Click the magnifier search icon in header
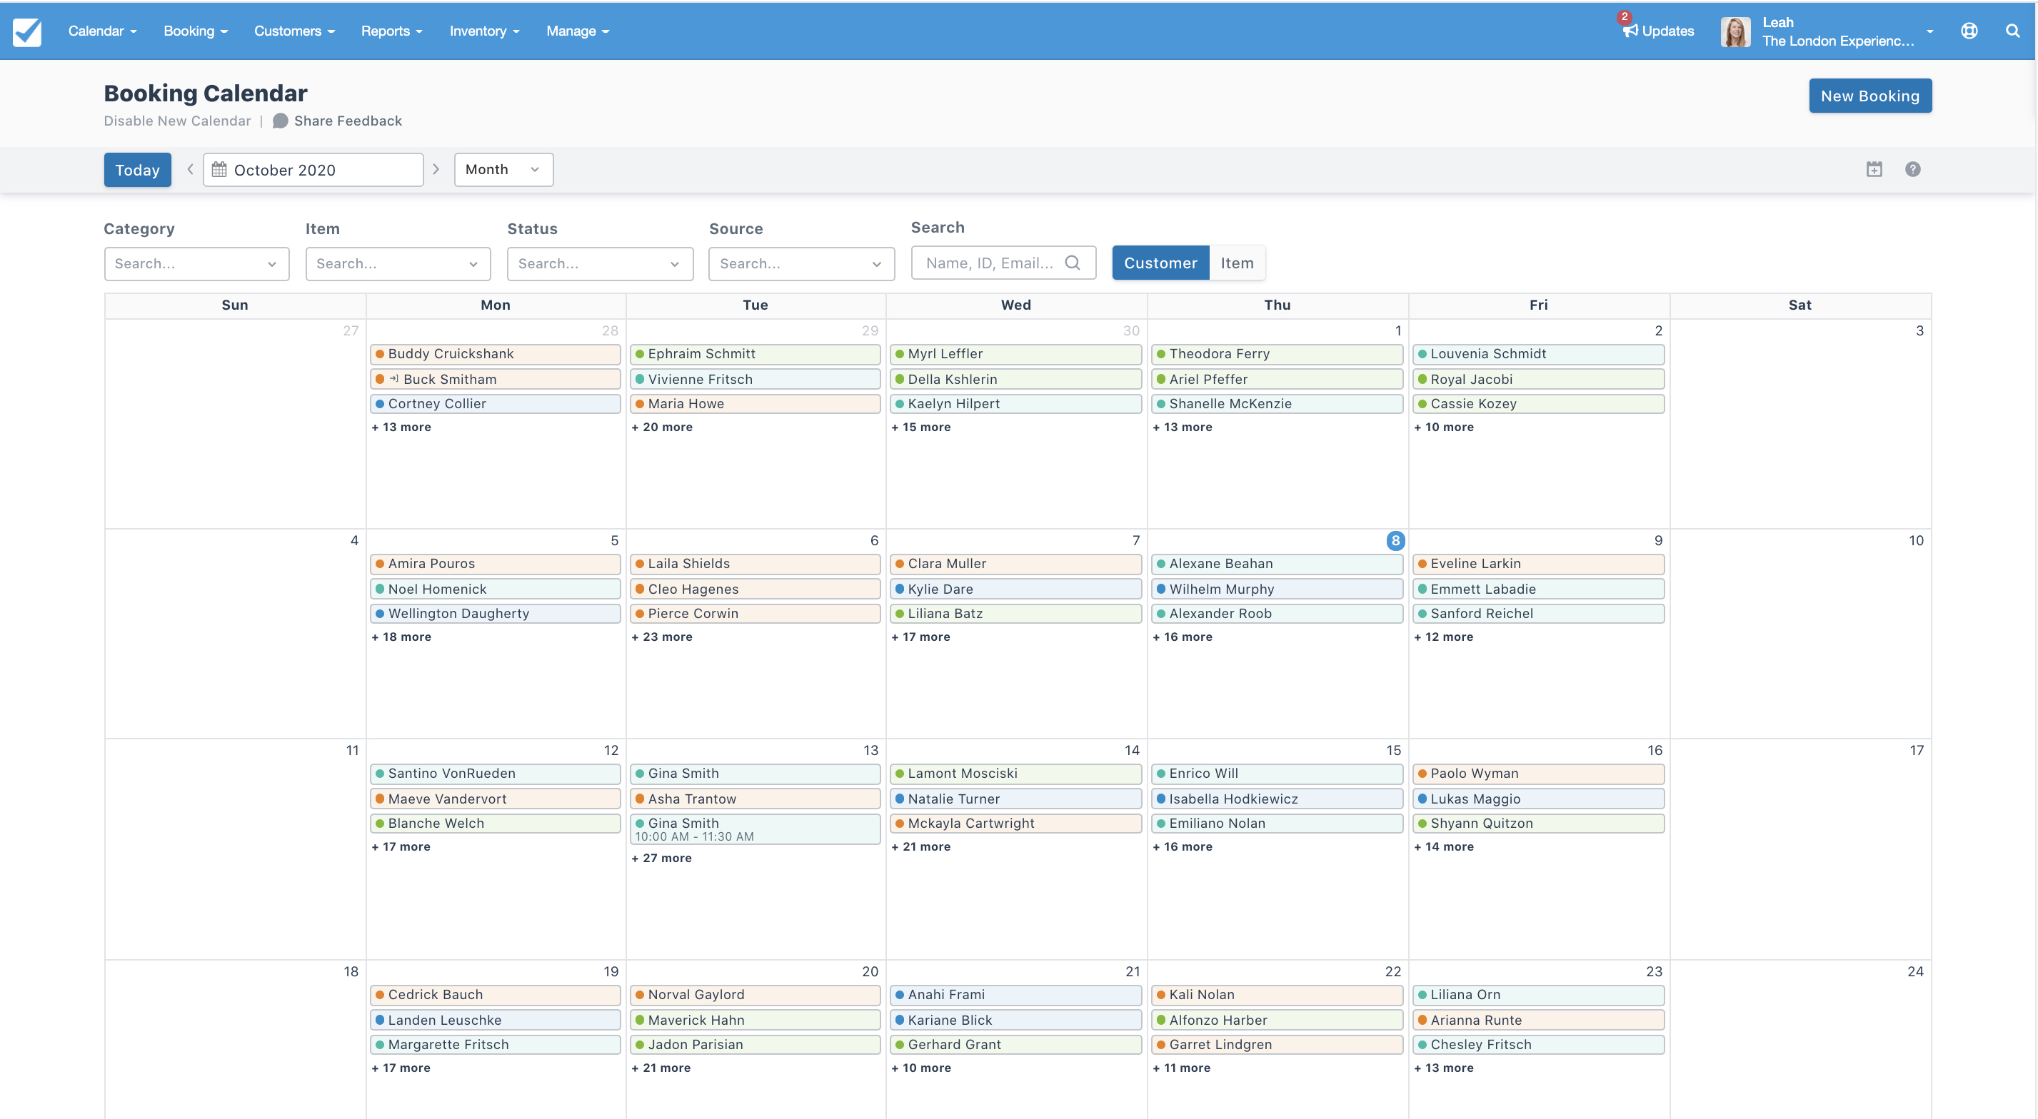2038x1119 pixels. point(2013,31)
